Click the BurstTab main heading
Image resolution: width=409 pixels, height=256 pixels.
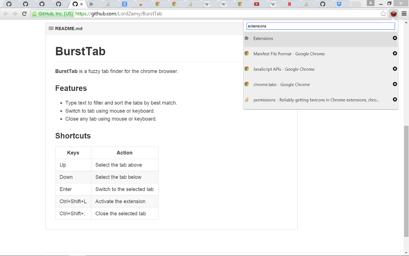pos(80,51)
